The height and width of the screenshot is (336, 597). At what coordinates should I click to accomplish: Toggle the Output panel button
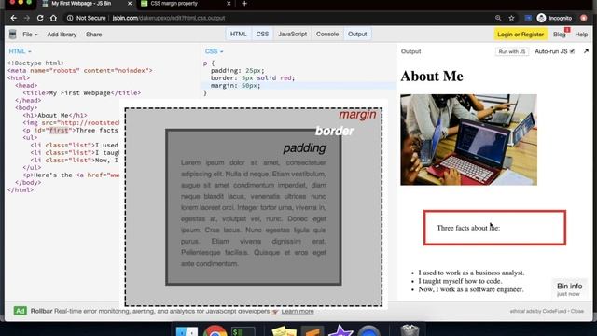point(357,34)
